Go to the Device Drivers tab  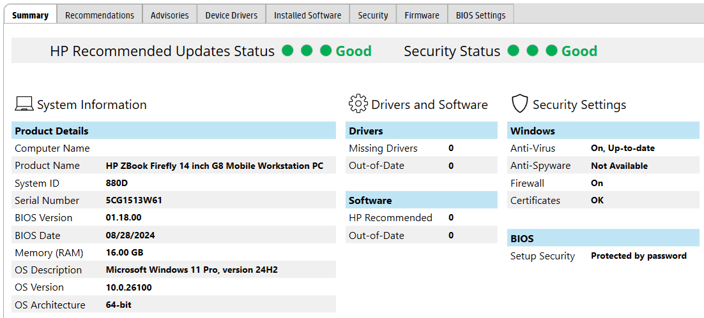pyautogui.click(x=231, y=15)
